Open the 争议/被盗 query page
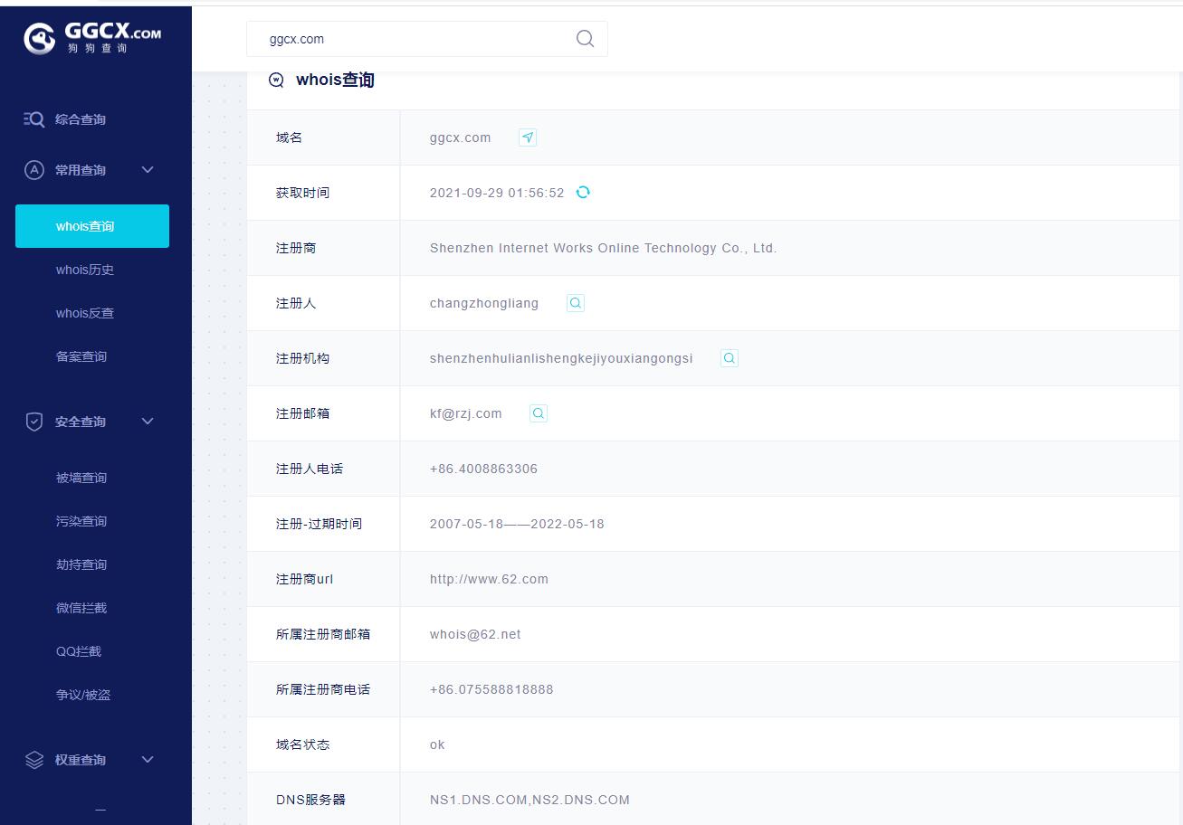 click(x=83, y=694)
